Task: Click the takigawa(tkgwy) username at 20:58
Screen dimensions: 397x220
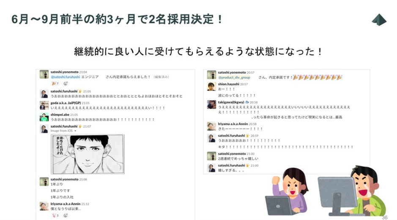Action: point(231,102)
